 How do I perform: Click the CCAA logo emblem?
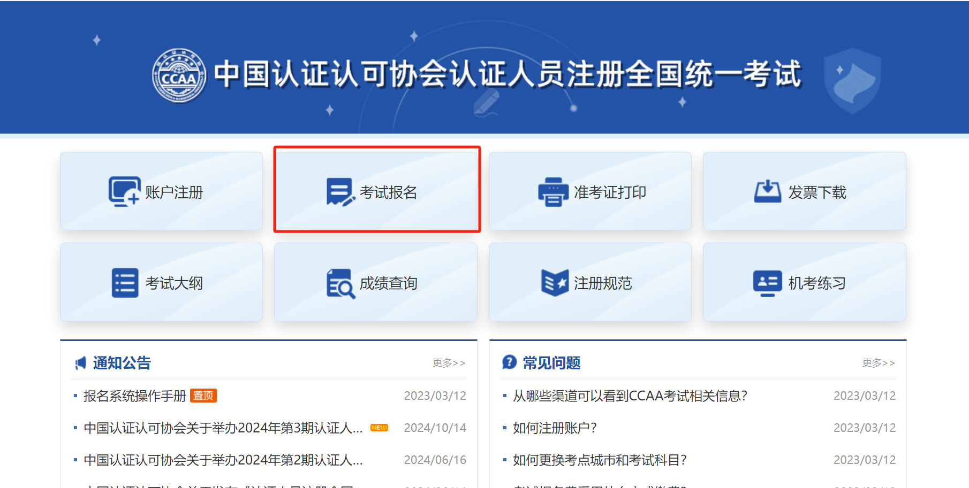tap(179, 75)
